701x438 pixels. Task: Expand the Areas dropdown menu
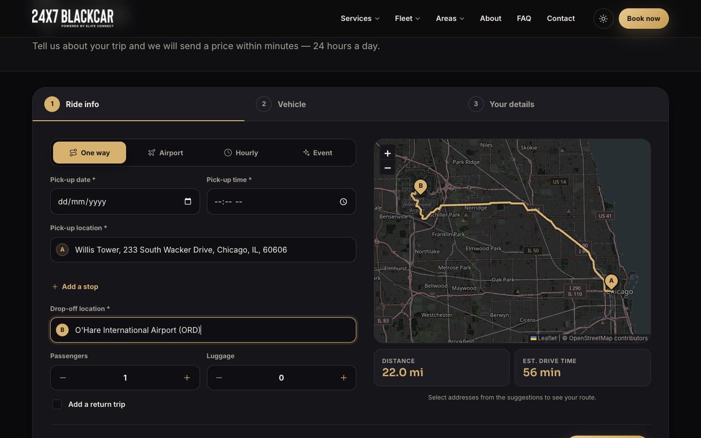coord(450,18)
